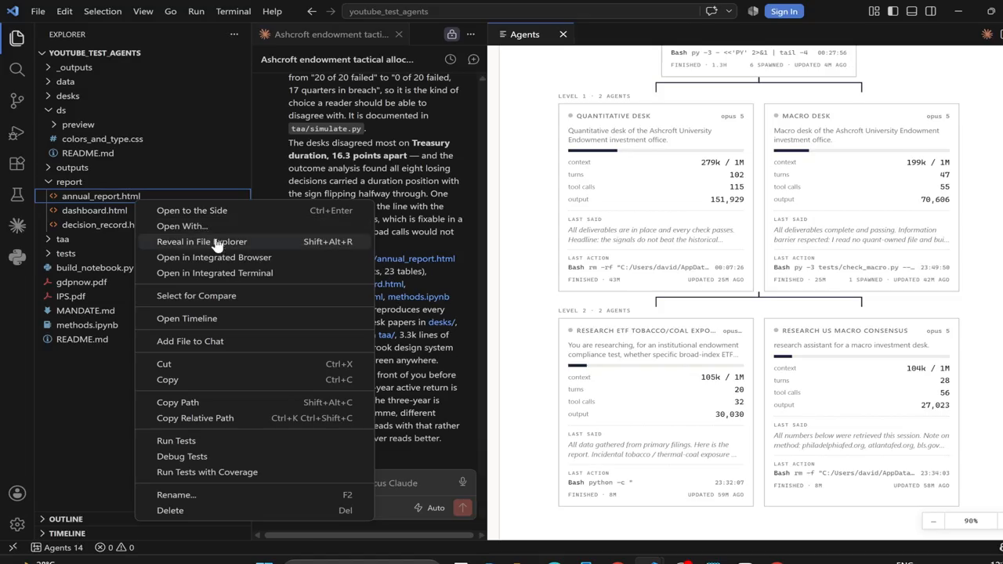Open the Python view in activity bar
This screenshot has width=1003, height=564.
(x=17, y=257)
